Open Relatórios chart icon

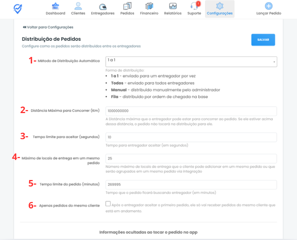pyautogui.click(x=173, y=6)
